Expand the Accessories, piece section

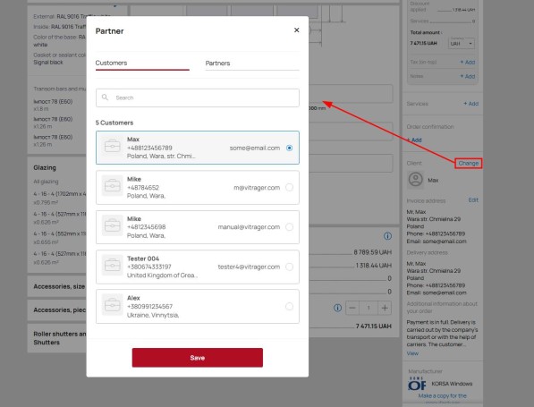click(x=59, y=309)
